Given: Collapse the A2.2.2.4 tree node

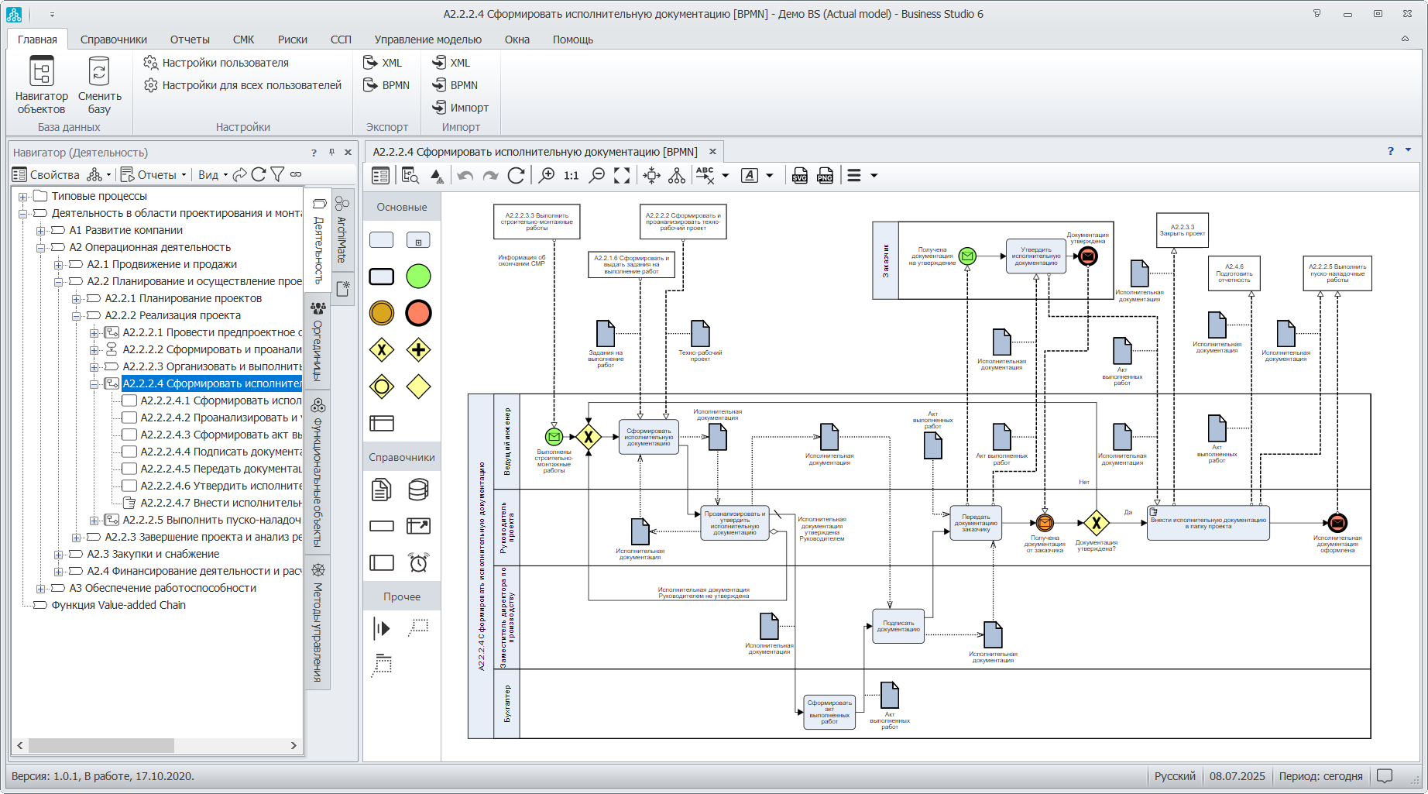Looking at the screenshot, I should (94, 383).
